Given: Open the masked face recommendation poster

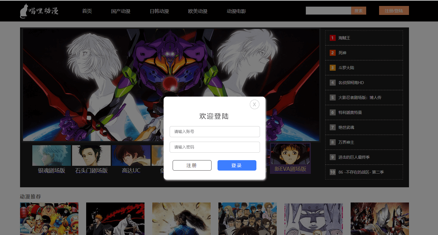Looking at the screenshot, I should [x=314, y=219].
